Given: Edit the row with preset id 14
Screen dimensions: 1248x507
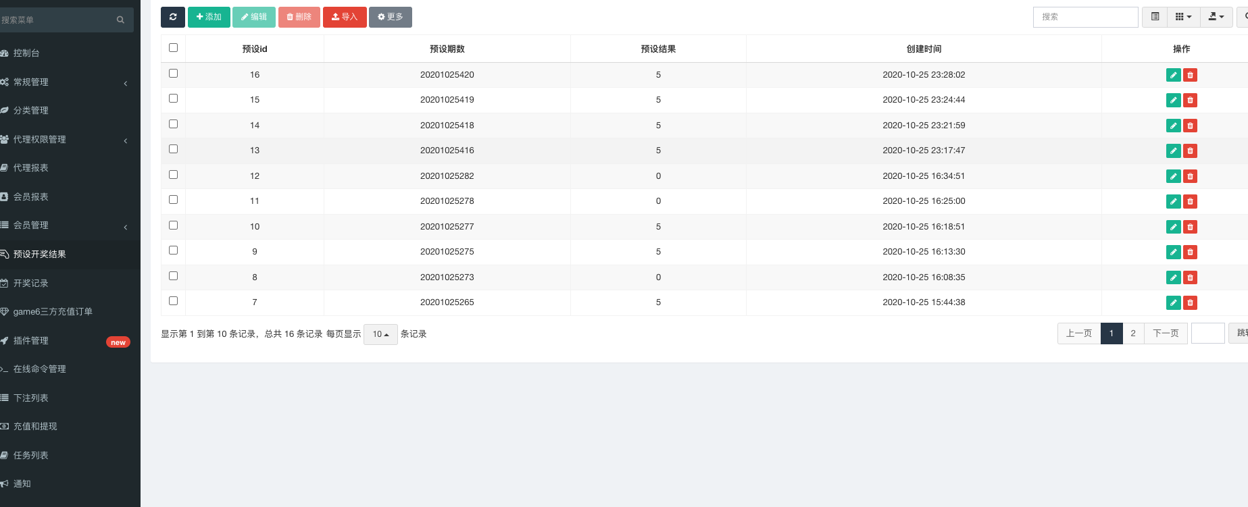Looking at the screenshot, I should [x=1174, y=126].
